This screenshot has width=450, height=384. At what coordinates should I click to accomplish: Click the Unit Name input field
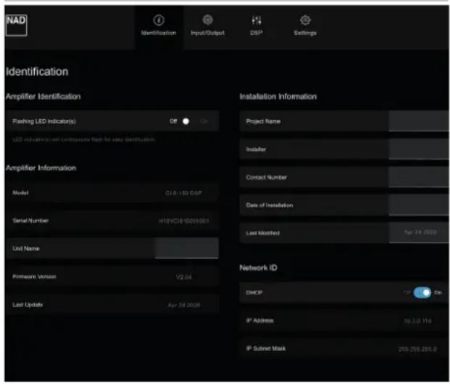coord(187,248)
